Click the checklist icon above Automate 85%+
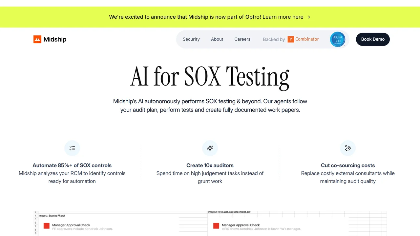Image resolution: width=420 pixels, height=236 pixels. click(x=72, y=148)
